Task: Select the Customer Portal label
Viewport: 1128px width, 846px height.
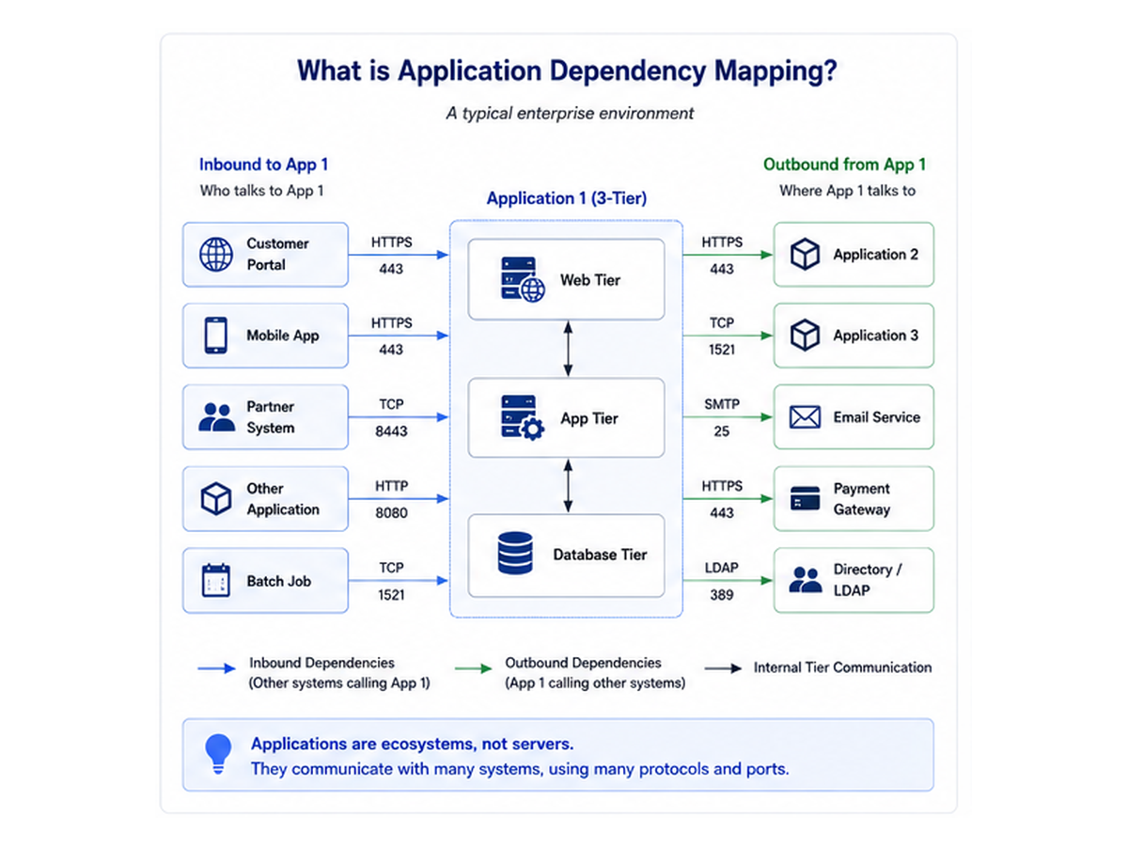Action: [278, 254]
